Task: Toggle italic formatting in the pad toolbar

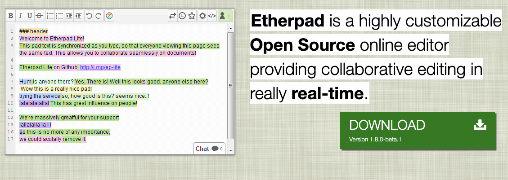Action: (20, 16)
